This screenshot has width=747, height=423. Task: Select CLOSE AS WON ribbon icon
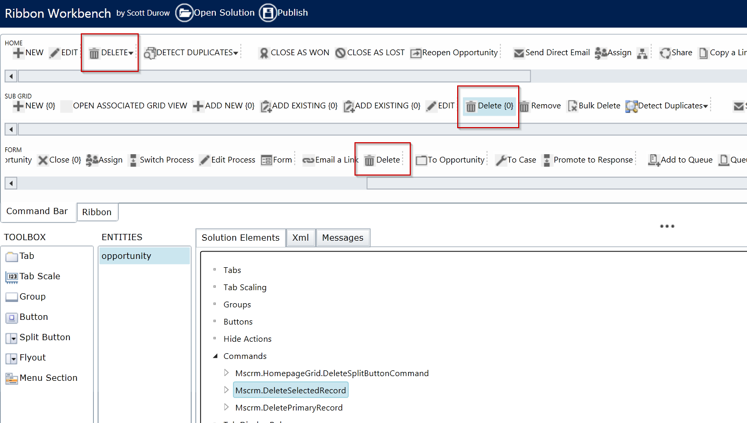[x=264, y=53]
